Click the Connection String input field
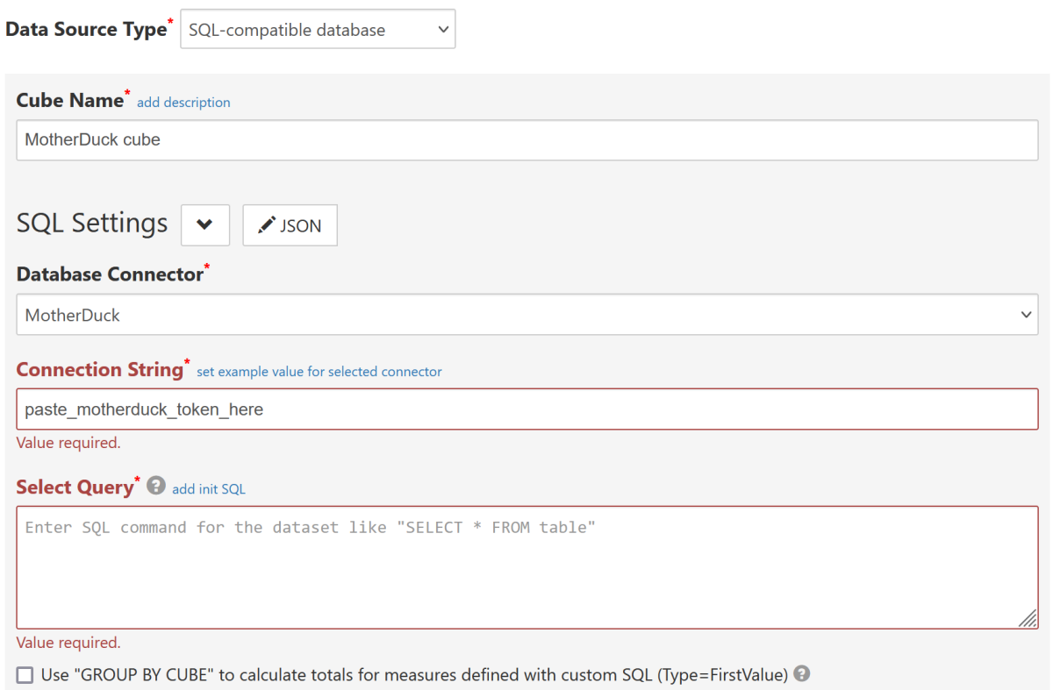This screenshot has height=690, width=1053. click(x=526, y=409)
